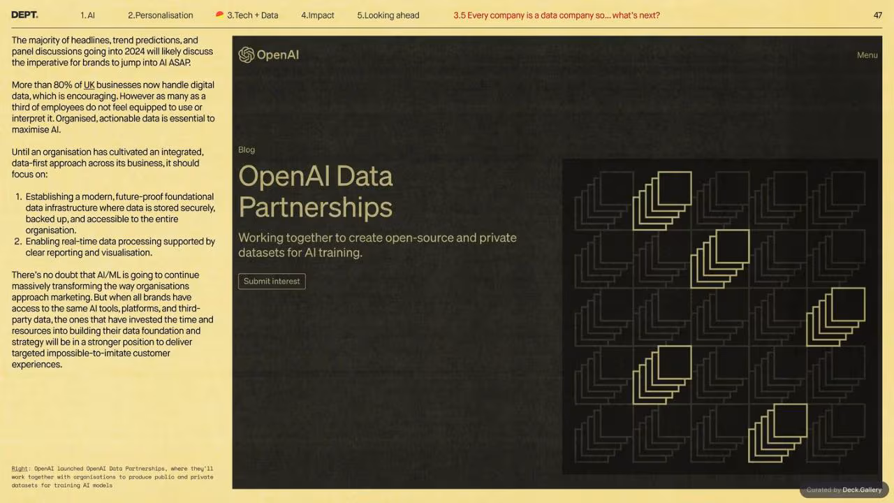
Task: Click the Blog label above the headline
Action: (247, 150)
